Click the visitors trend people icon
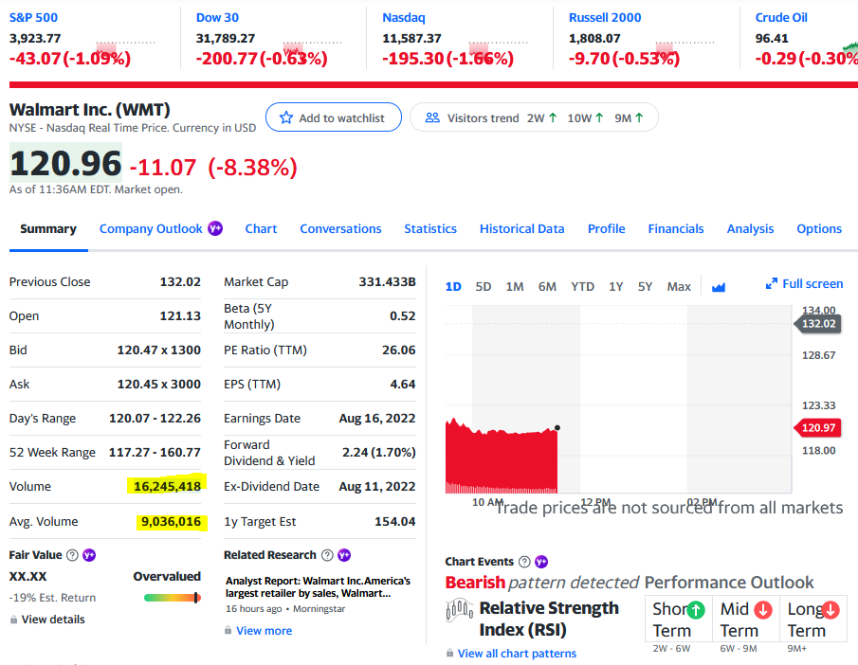Viewport: 858px width, 665px height. click(x=432, y=117)
